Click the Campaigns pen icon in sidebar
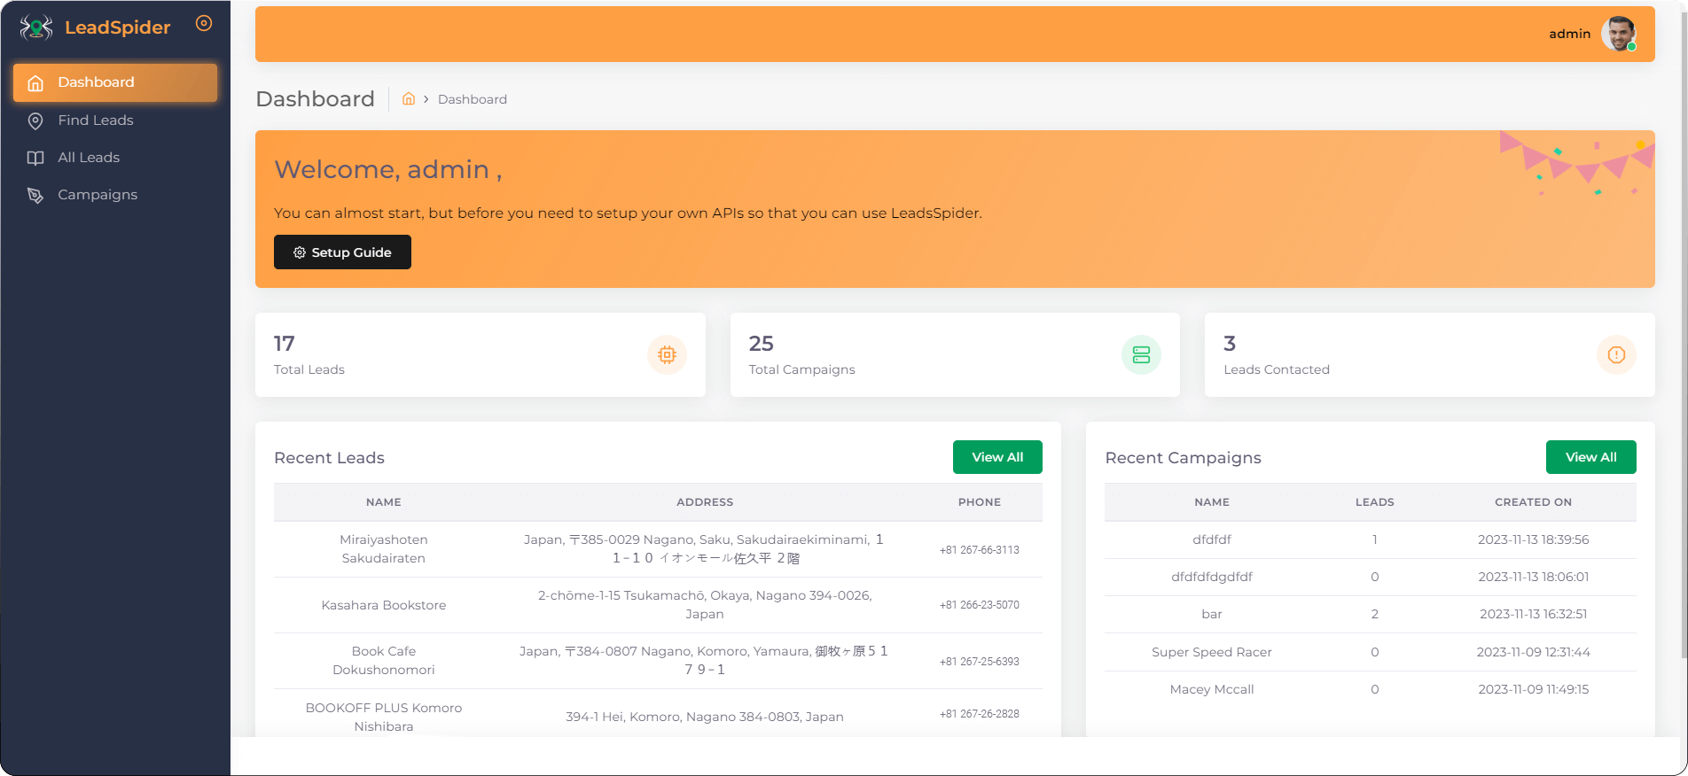This screenshot has height=776, width=1688. click(35, 195)
